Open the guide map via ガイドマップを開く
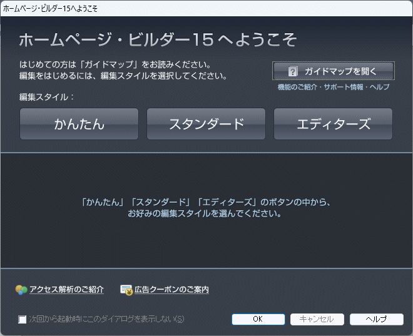The image size is (413, 336). 333,71
